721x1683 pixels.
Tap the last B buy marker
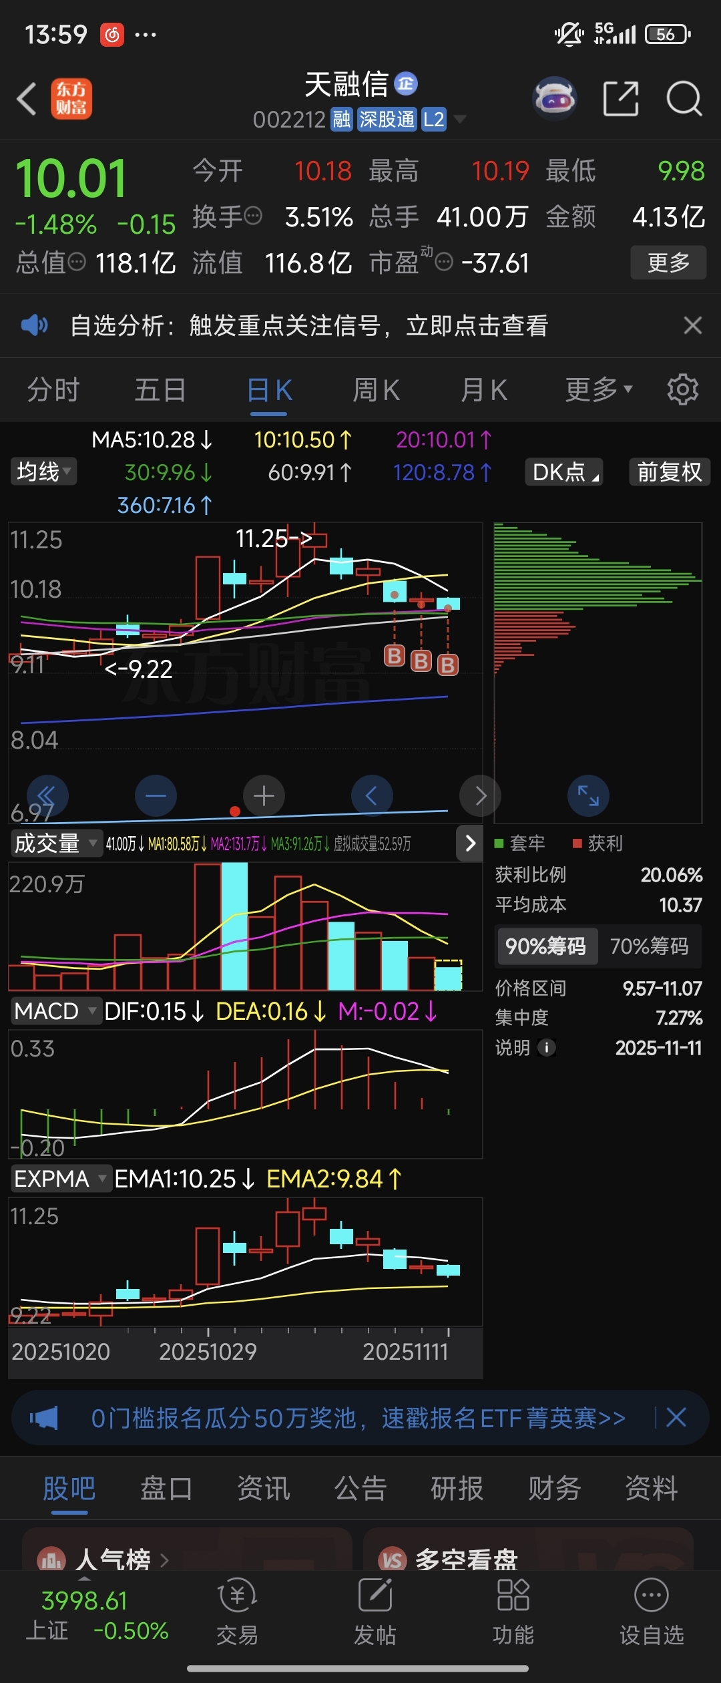(448, 665)
